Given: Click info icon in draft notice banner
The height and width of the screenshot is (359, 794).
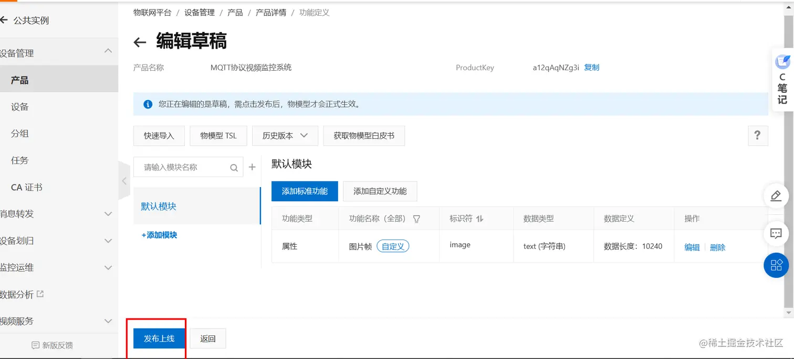Looking at the screenshot, I should tap(148, 104).
